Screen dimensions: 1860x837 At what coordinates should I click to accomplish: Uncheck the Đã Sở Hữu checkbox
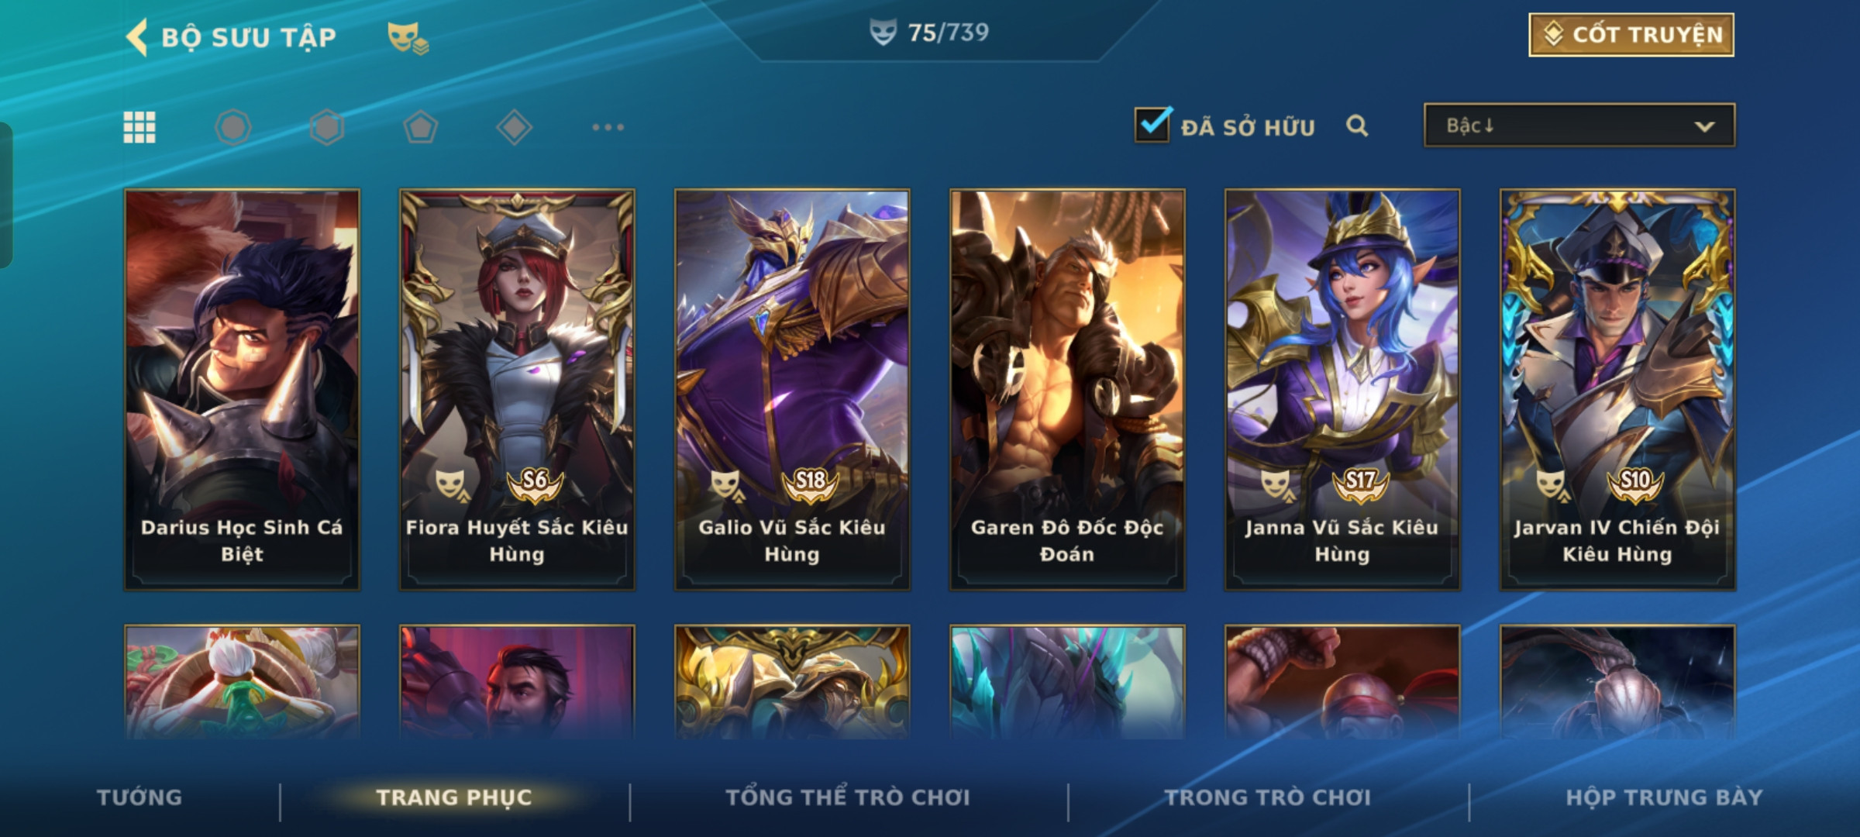tap(1152, 125)
